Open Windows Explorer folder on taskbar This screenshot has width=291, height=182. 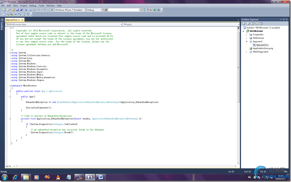(26, 177)
